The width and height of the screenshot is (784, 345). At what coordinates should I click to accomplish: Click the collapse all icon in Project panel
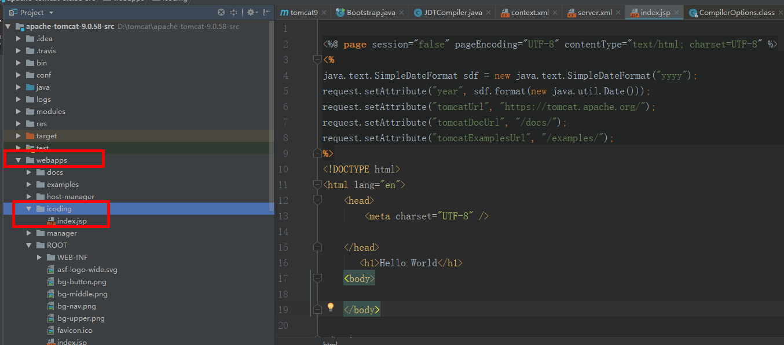(234, 12)
